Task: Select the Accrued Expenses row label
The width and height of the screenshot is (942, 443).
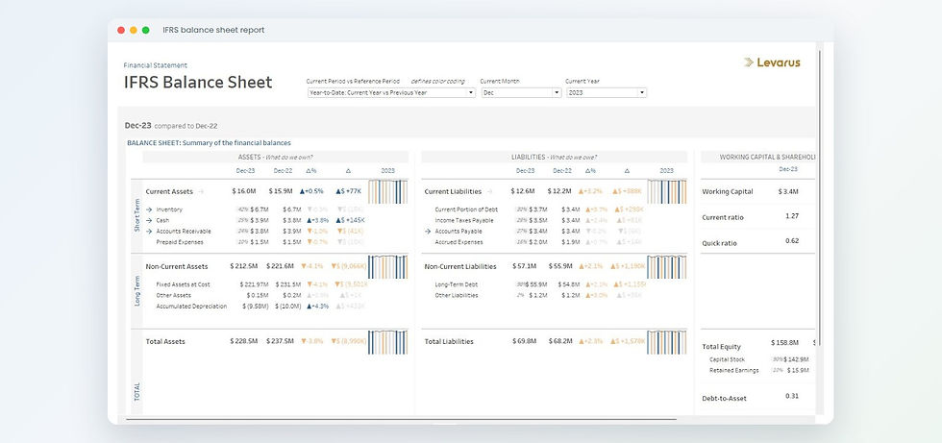Action: coord(459,242)
